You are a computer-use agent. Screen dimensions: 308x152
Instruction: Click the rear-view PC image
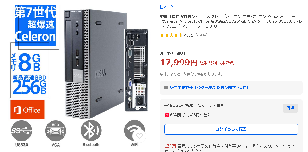(x=136, y=70)
